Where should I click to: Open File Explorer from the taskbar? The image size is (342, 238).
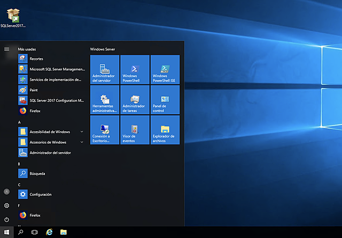click(x=64, y=232)
